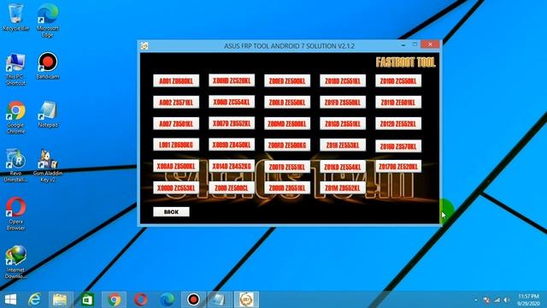Open File Explorer from the taskbar
Screen dimensions: 547x308
(x=60, y=299)
